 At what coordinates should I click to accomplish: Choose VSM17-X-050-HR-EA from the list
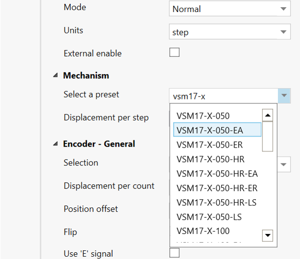217,174
